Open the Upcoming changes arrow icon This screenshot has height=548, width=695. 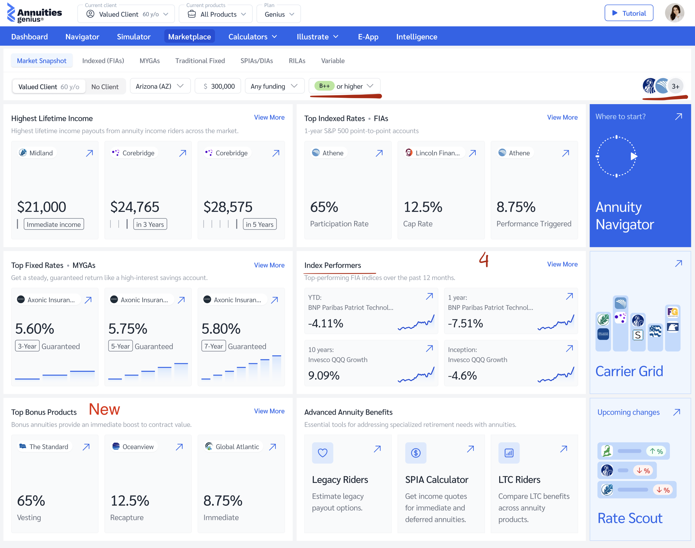[677, 412]
